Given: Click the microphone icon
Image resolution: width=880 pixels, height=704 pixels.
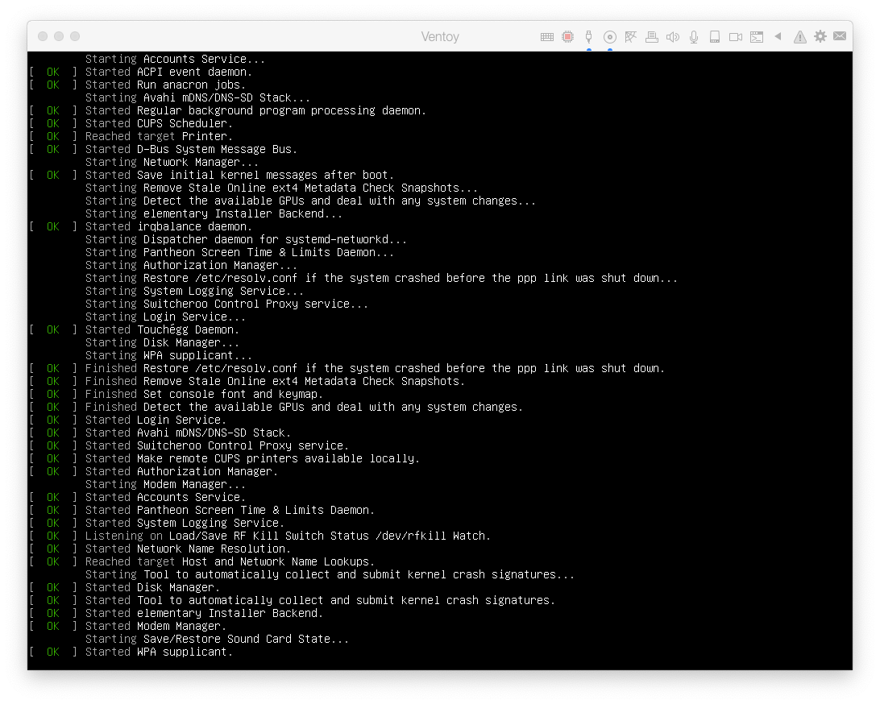Looking at the screenshot, I should tap(694, 37).
